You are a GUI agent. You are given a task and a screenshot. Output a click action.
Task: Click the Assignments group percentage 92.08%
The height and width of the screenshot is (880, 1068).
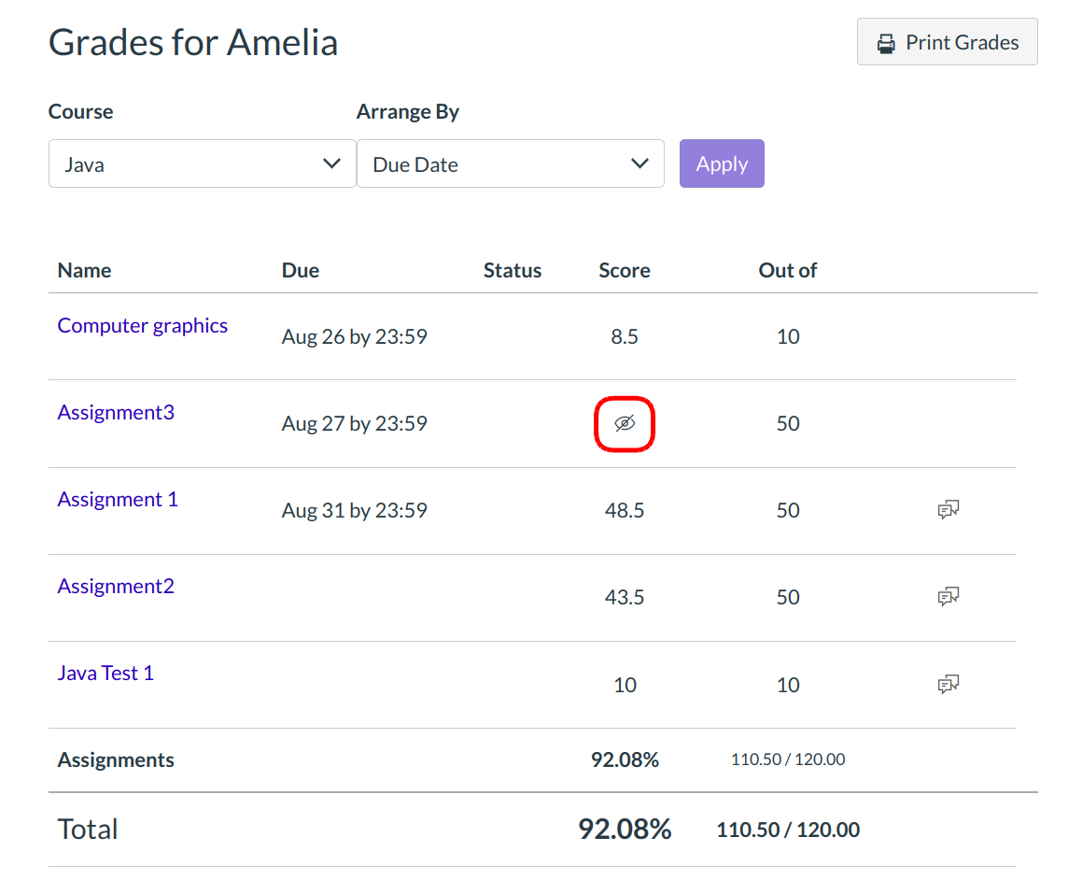pos(625,760)
